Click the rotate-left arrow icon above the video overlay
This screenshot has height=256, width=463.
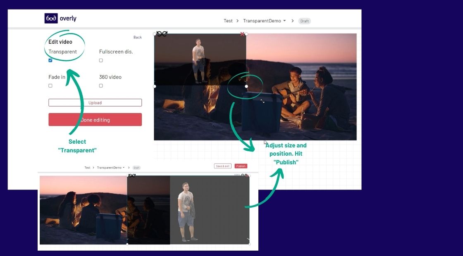click(x=159, y=33)
